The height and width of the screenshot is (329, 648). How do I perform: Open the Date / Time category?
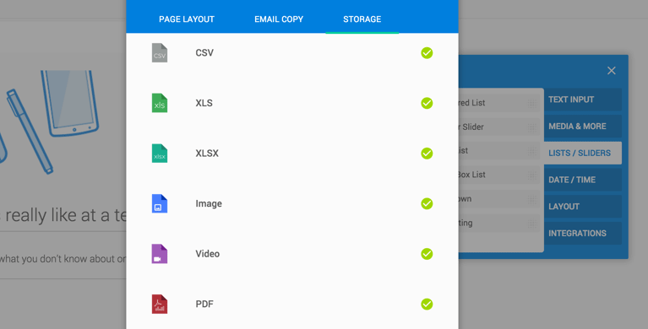[583, 180]
